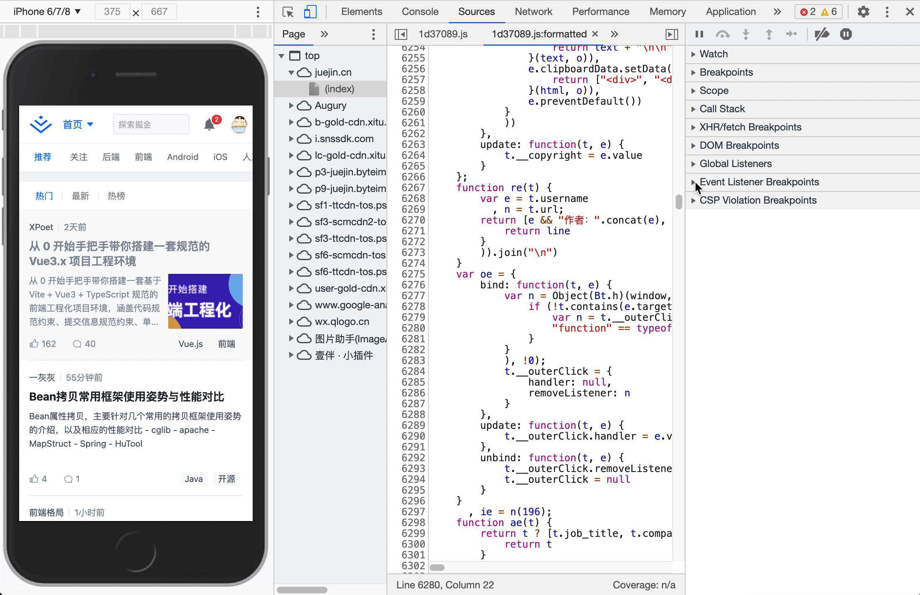Toggle pause on exceptions
Image resolution: width=920 pixels, height=595 pixels.
(x=846, y=34)
